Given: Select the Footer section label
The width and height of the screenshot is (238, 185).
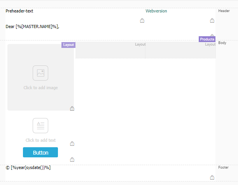Looking at the screenshot, I should pyautogui.click(x=223, y=167).
